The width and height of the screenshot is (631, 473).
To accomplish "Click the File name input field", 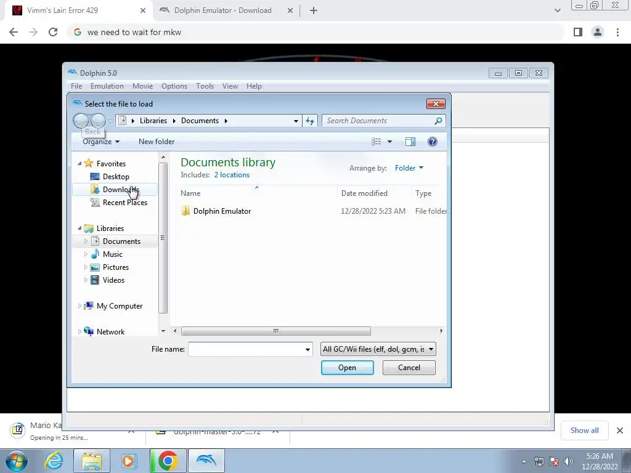I will coord(246,350).
